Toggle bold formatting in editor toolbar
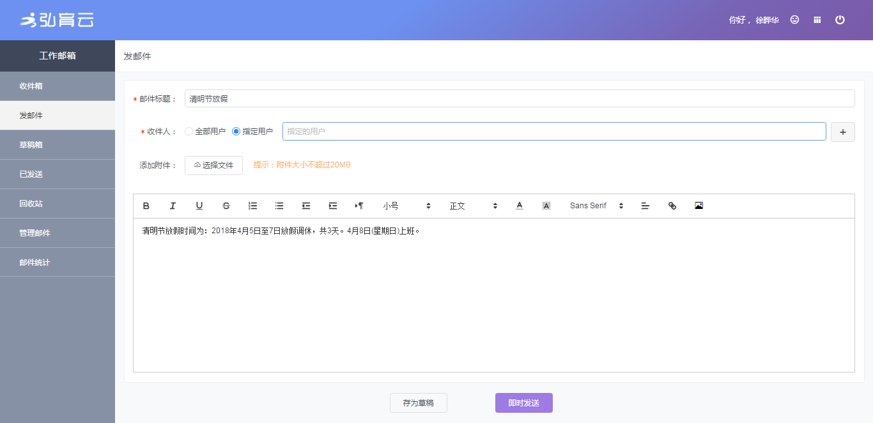The image size is (873, 423). [x=146, y=206]
